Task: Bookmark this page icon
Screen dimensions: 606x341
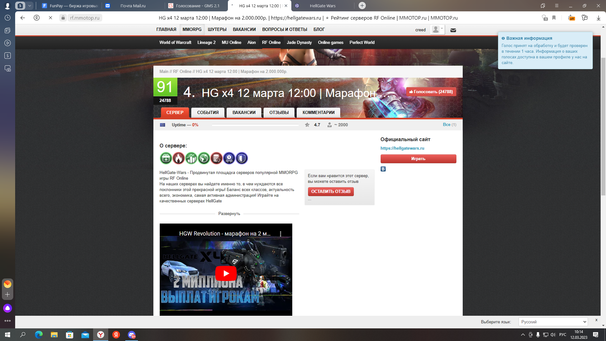Action: (x=554, y=18)
